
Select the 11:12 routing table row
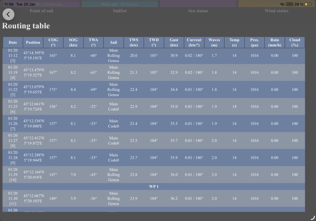tap(153, 56)
